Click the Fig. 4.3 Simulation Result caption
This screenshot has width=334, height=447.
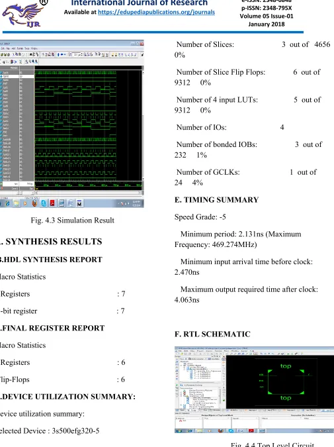[72, 220]
